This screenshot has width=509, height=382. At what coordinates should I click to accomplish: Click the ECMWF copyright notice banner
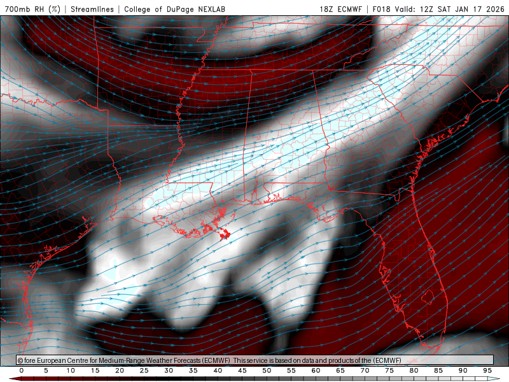click(255, 360)
